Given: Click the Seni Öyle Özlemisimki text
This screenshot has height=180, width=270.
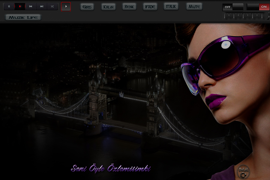Looking at the screenshot, I should pyautogui.click(x=111, y=168).
